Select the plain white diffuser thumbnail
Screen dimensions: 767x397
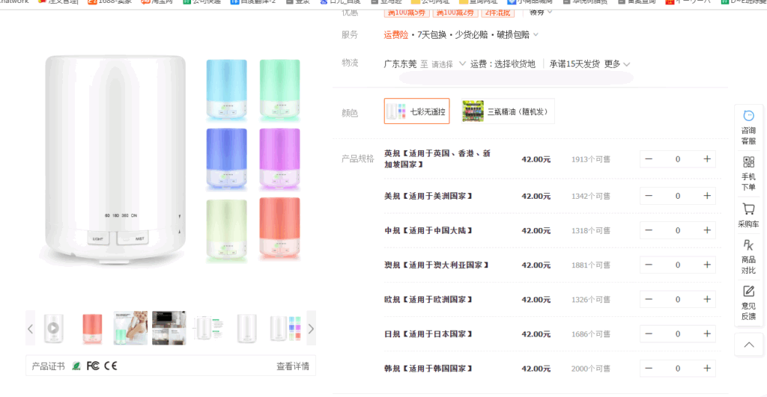[246, 328]
